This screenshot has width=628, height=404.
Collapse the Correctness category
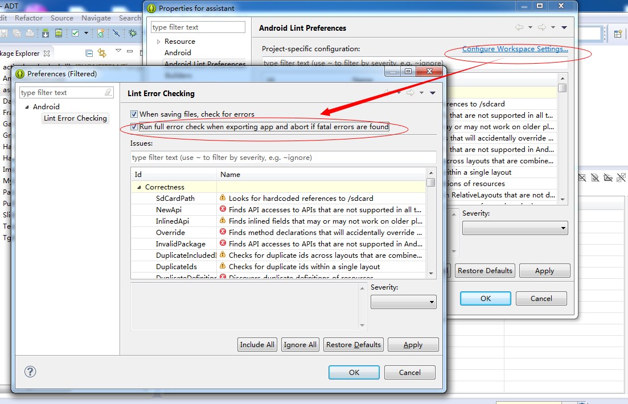[x=139, y=187]
